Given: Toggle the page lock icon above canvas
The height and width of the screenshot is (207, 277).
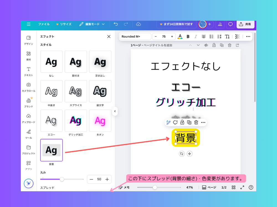Looking at the screenshot, I should [214, 45].
